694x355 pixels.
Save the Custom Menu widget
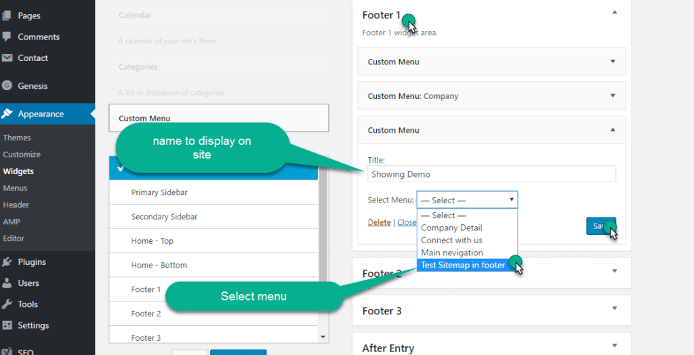[601, 226]
